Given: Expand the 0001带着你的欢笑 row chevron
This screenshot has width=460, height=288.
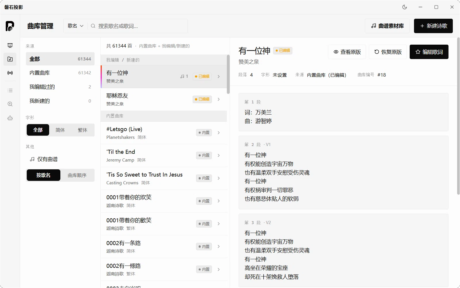Looking at the screenshot, I should point(219,201).
